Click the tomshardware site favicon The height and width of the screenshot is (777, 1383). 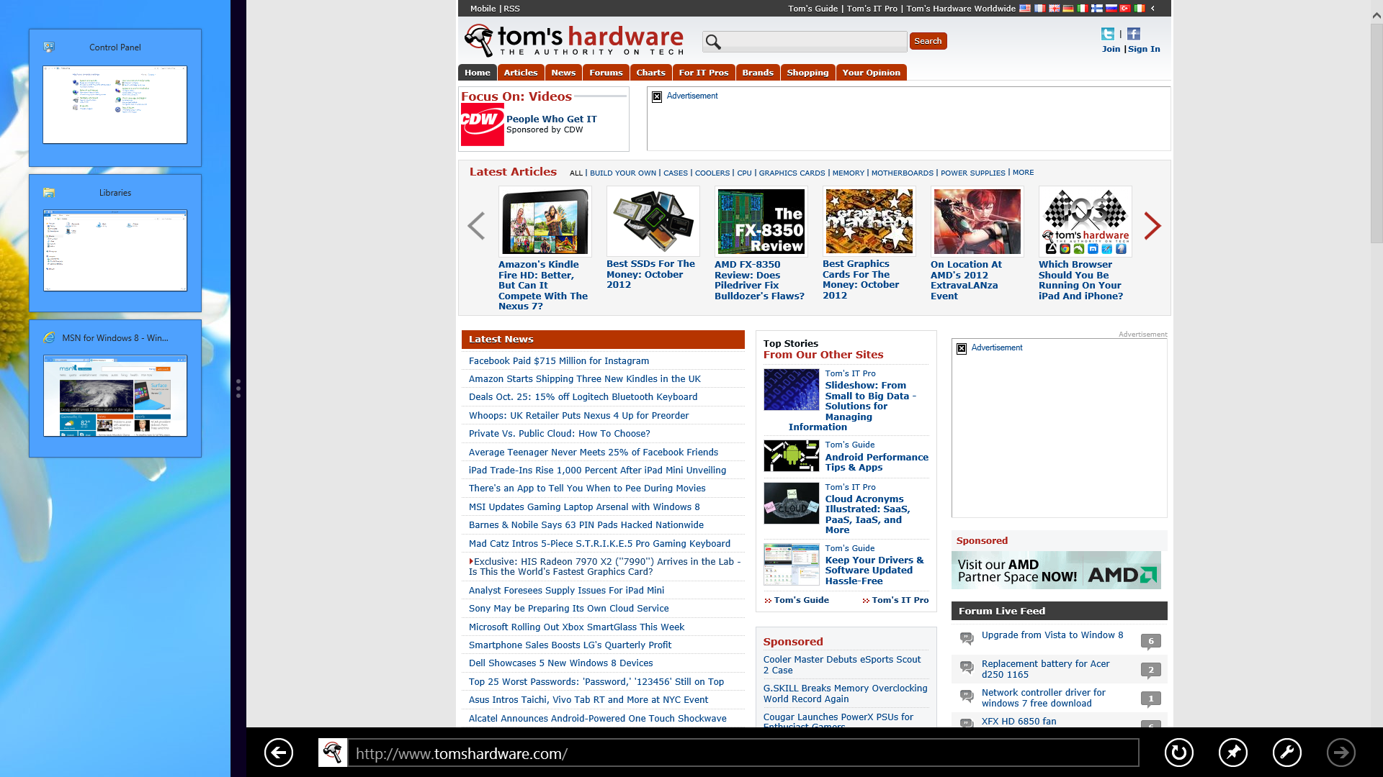point(333,753)
